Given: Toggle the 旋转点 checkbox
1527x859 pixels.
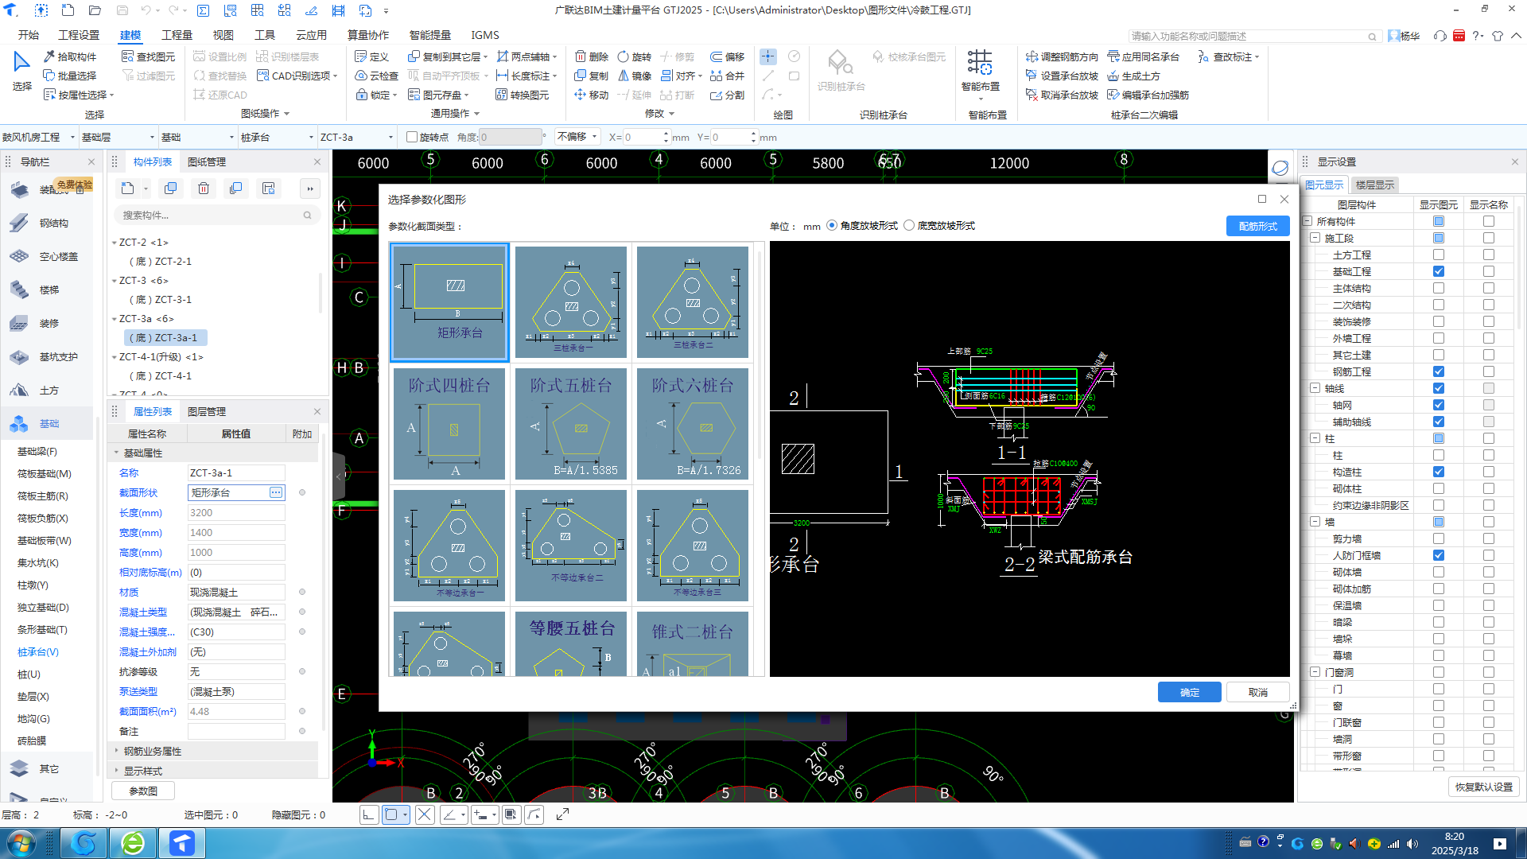Looking at the screenshot, I should coord(412,137).
